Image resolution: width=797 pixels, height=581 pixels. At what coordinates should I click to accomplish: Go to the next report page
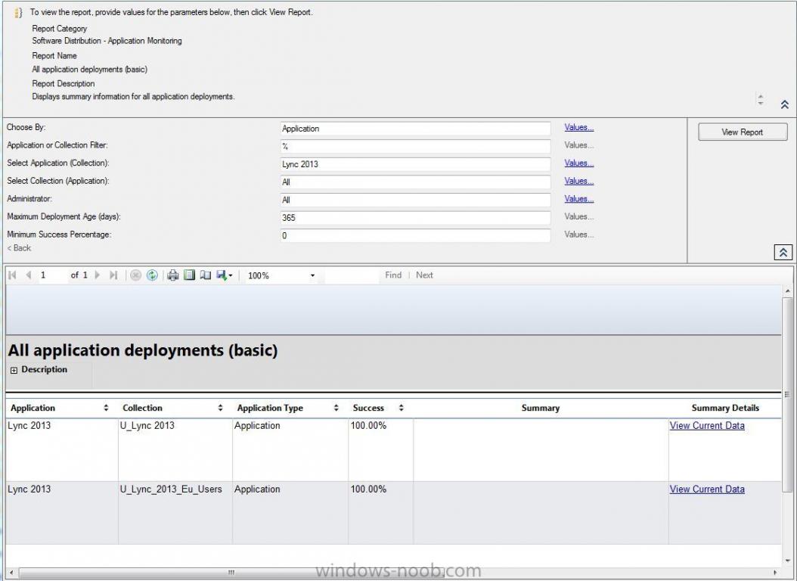pos(98,275)
